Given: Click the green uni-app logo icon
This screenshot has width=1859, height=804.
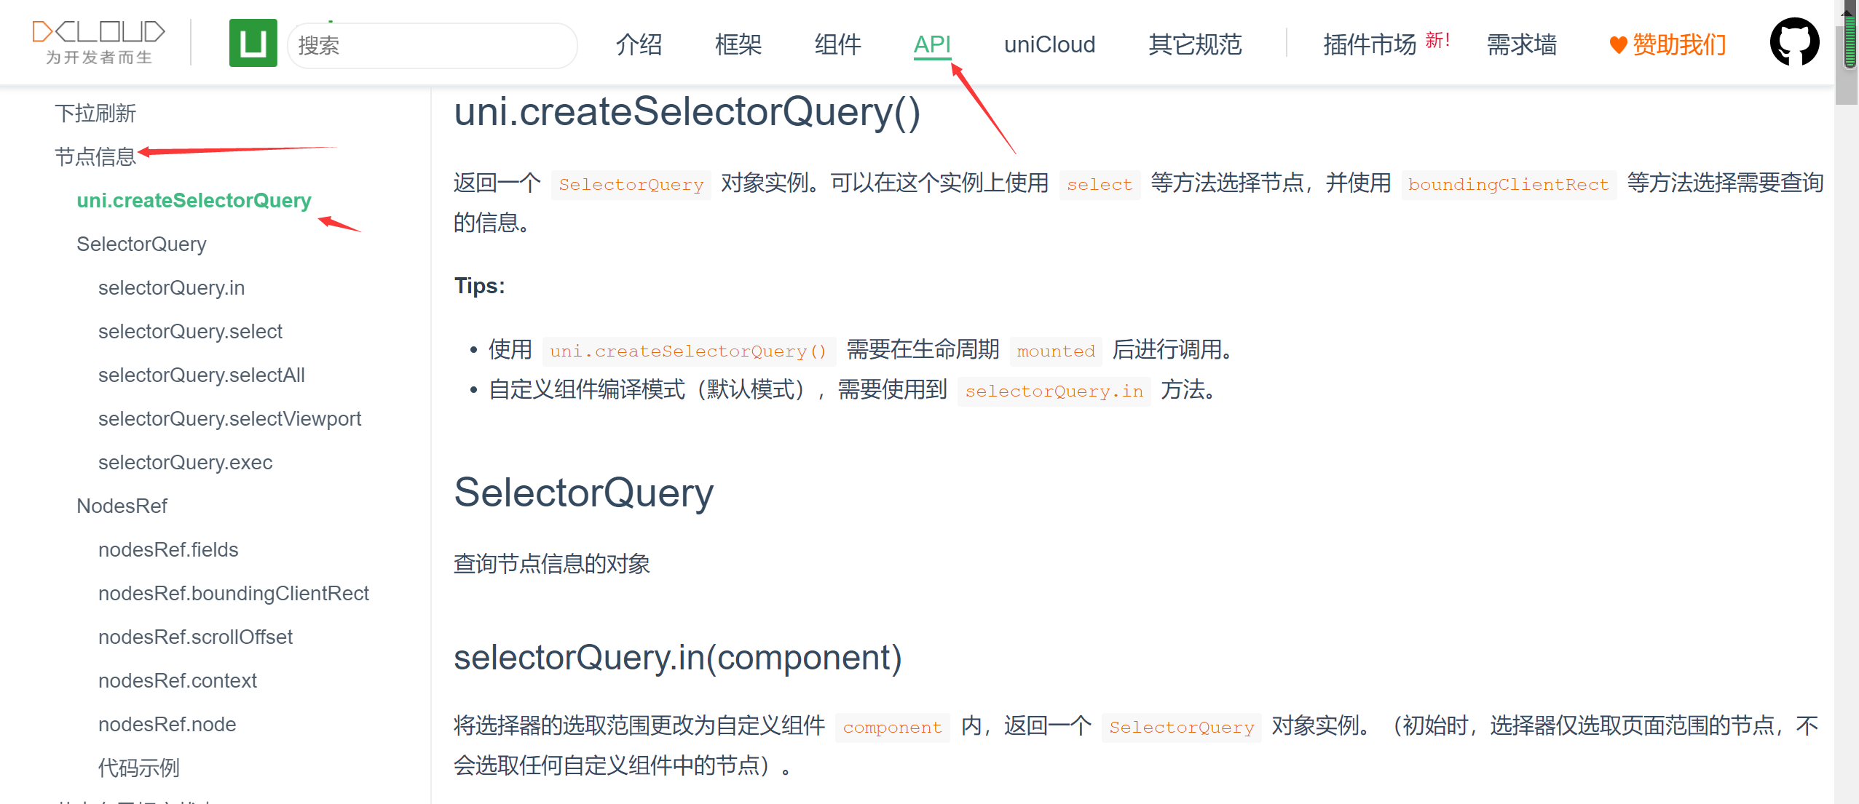Looking at the screenshot, I should (x=253, y=44).
